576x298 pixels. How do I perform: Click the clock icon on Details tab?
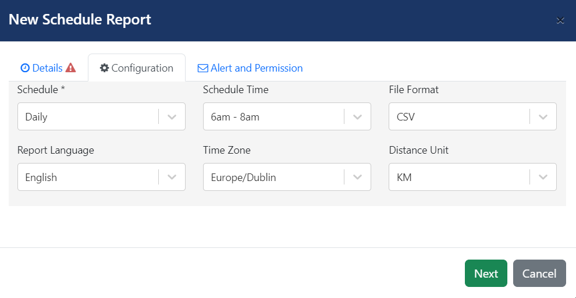(x=25, y=68)
